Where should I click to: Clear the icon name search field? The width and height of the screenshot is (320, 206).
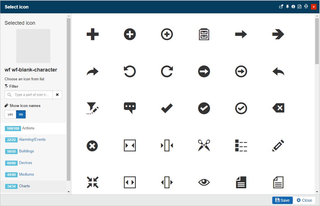[57, 94]
